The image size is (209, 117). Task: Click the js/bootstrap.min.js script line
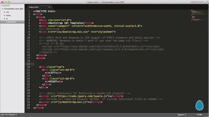click(71, 102)
